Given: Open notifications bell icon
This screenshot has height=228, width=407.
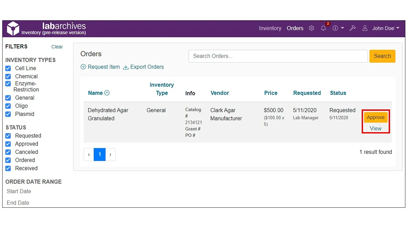Looking at the screenshot, I should pos(323,28).
